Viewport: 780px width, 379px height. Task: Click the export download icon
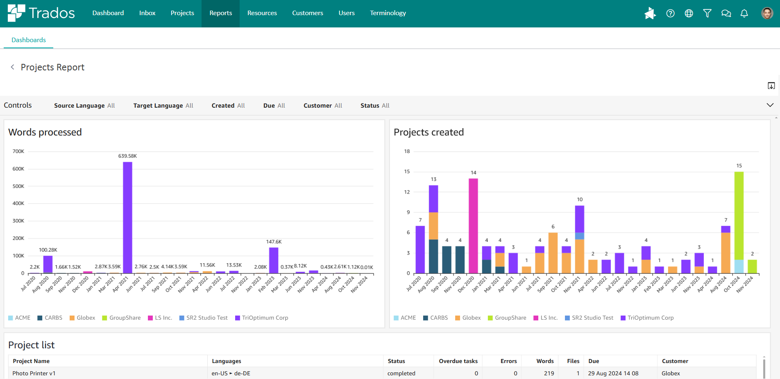pyautogui.click(x=771, y=86)
